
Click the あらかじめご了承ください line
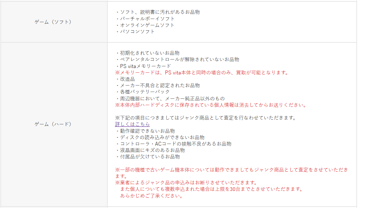(151, 196)
